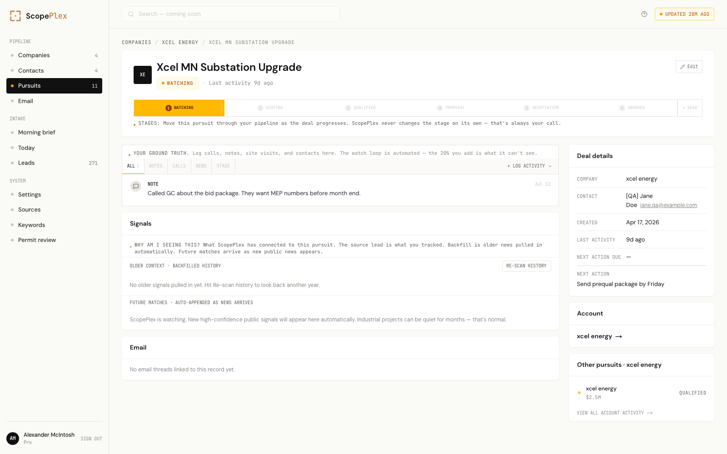Click the Negotiation stage number badge

[527, 108]
